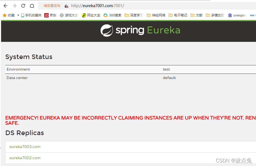Viewport: 256px width, 166px height.
Task: Click the orange 域名重定向 label
Action: point(52,6)
